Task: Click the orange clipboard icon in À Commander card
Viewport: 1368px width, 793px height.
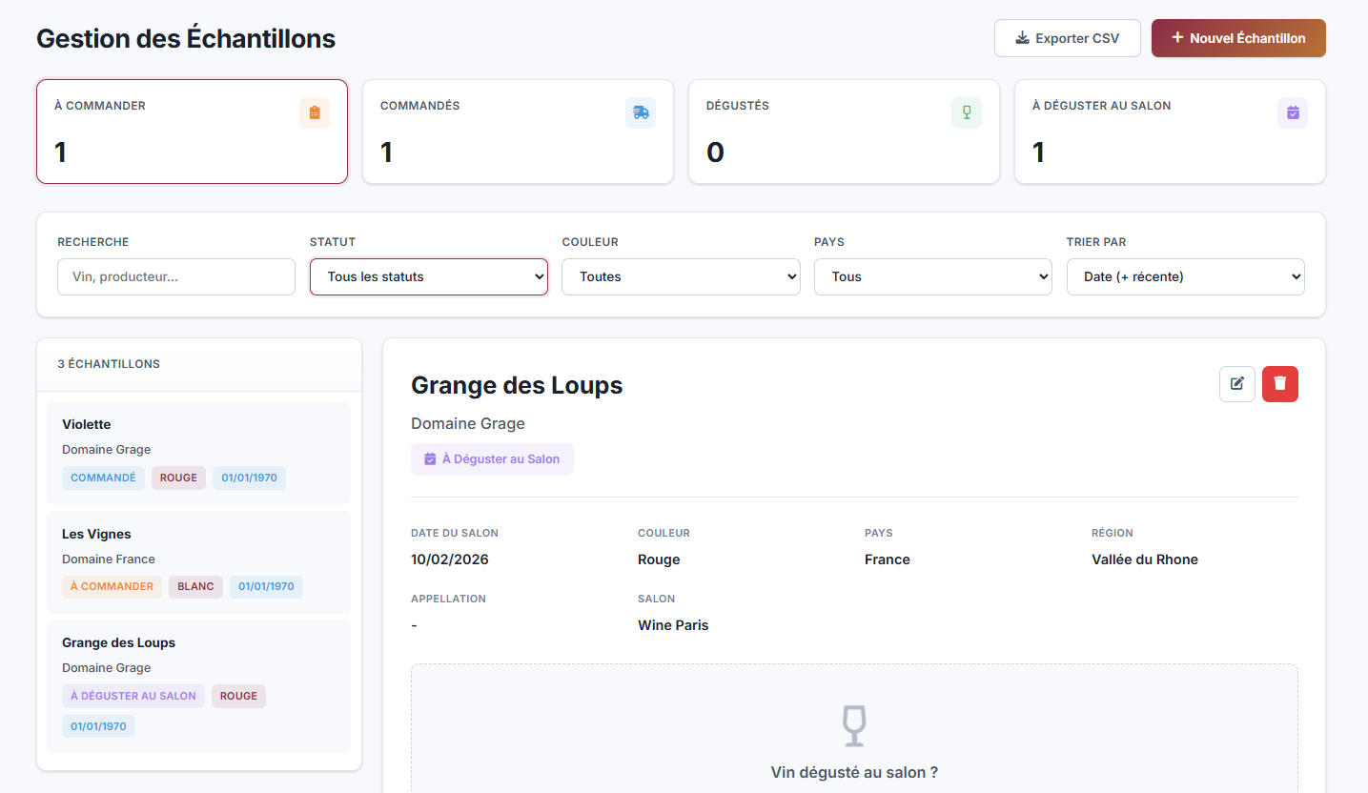Action: pyautogui.click(x=315, y=112)
